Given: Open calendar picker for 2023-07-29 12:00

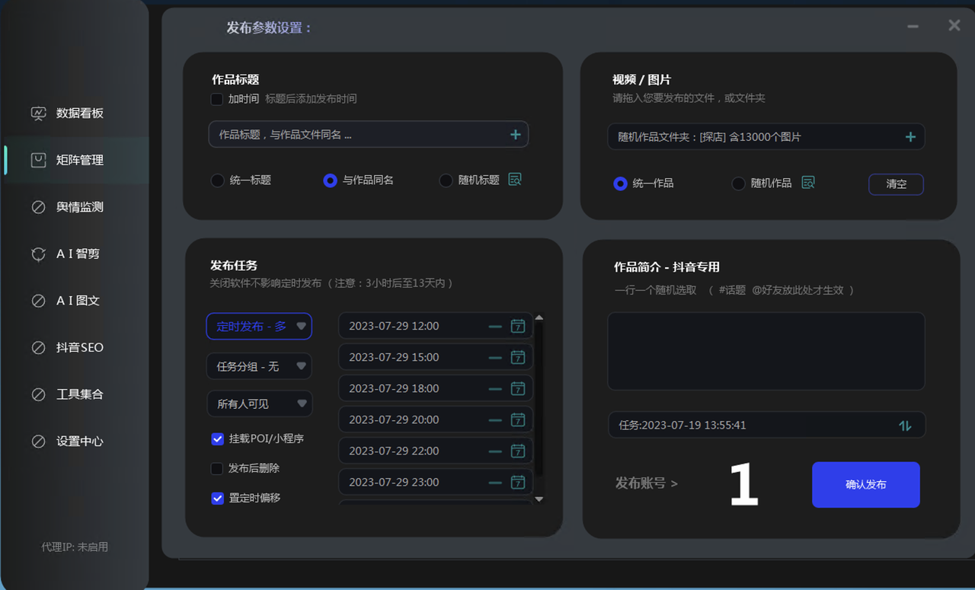Looking at the screenshot, I should coord(518,326).
